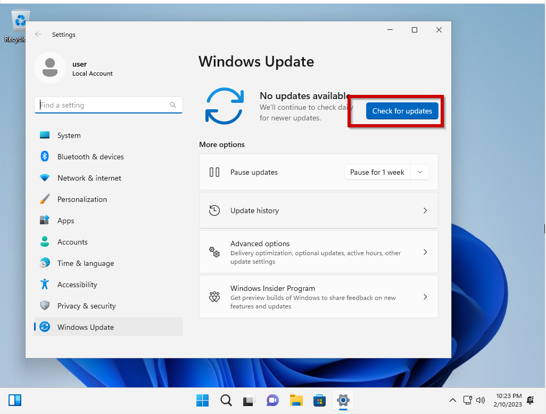Show hidden system tray icons
This screenshot has width=546, height=414.
453,400
